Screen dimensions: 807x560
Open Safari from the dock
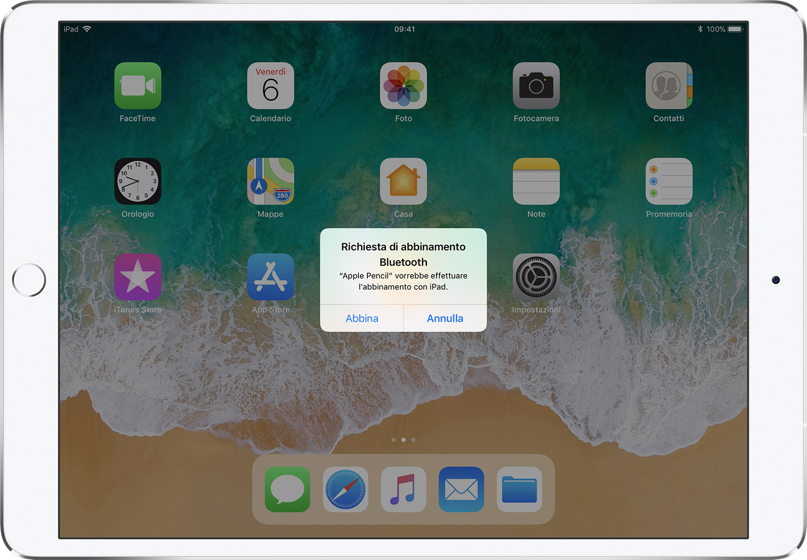click(345, 489)
